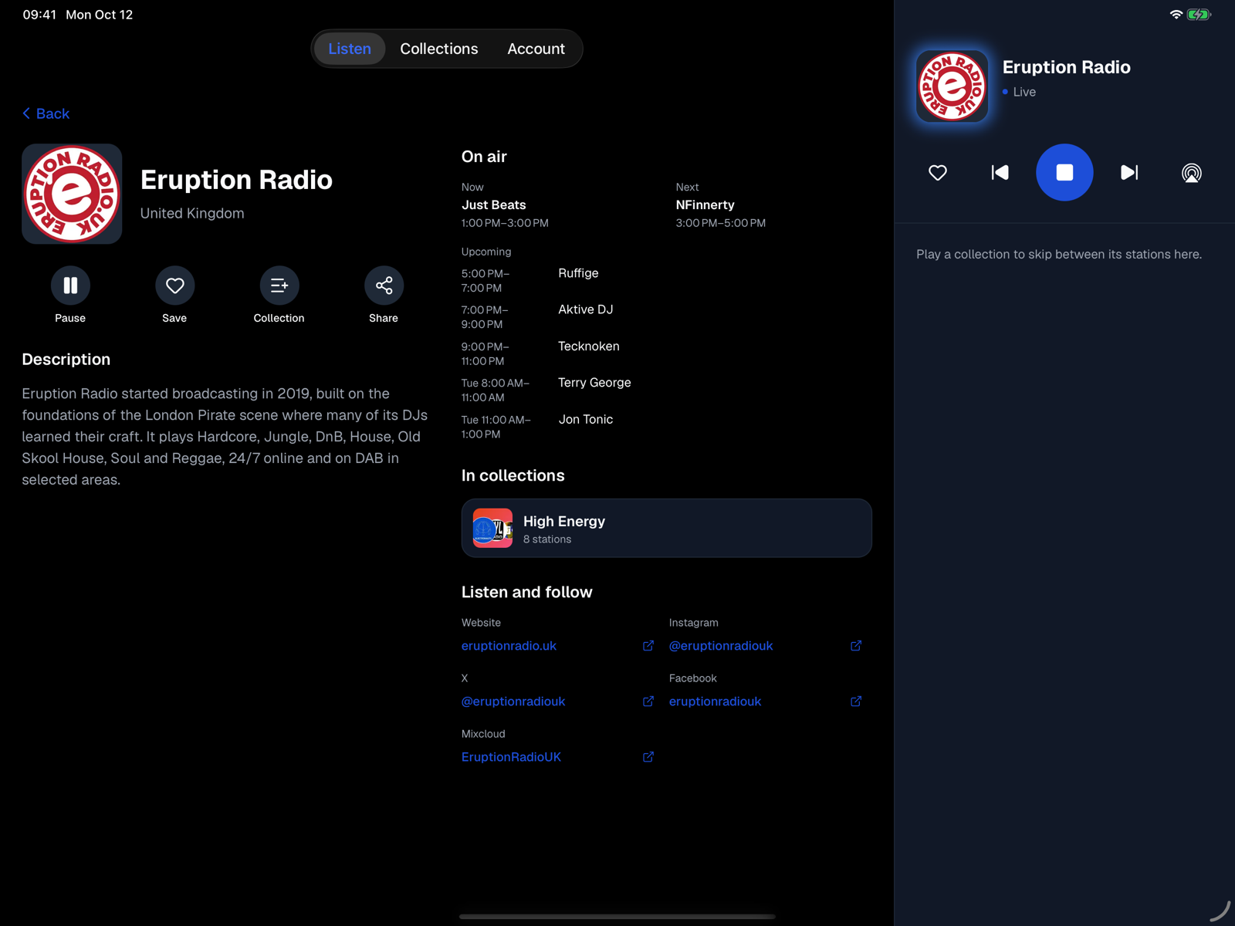The width and height of the screenshot is (1235, 926).
Task: Go back using the Back link
Action: point(46,113)
